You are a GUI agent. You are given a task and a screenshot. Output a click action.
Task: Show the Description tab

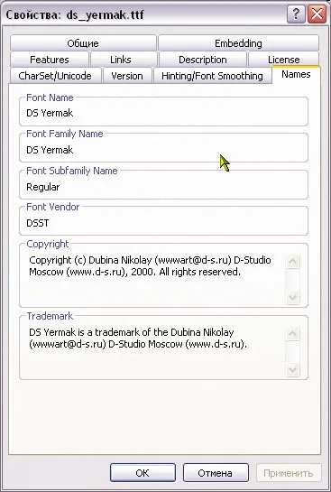click(203, 60)
